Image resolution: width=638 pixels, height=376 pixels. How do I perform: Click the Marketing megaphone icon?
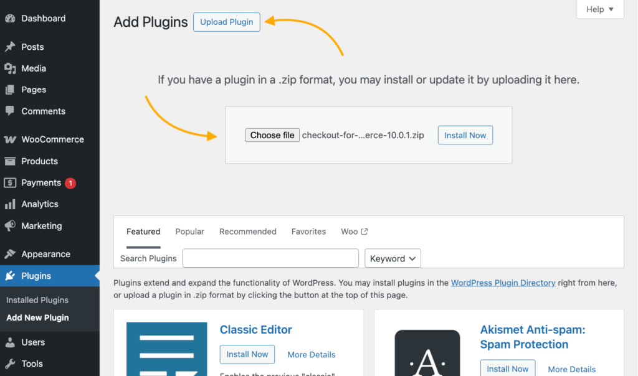click(10, 226)
